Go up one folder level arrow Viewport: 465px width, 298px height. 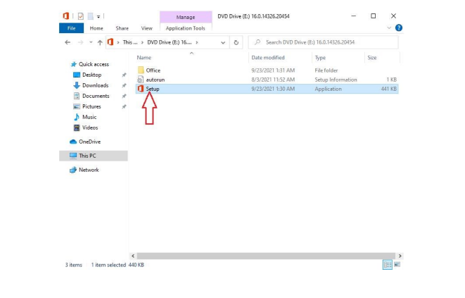[100, 42]
